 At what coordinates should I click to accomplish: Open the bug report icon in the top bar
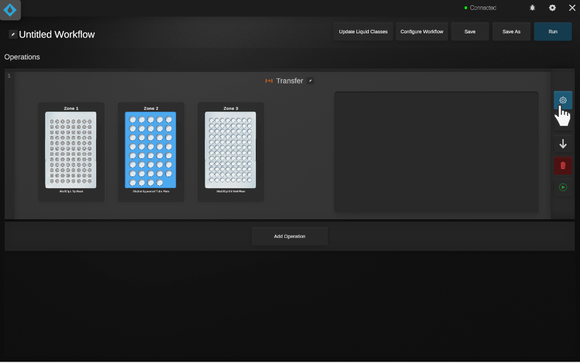tap(532, 8)
